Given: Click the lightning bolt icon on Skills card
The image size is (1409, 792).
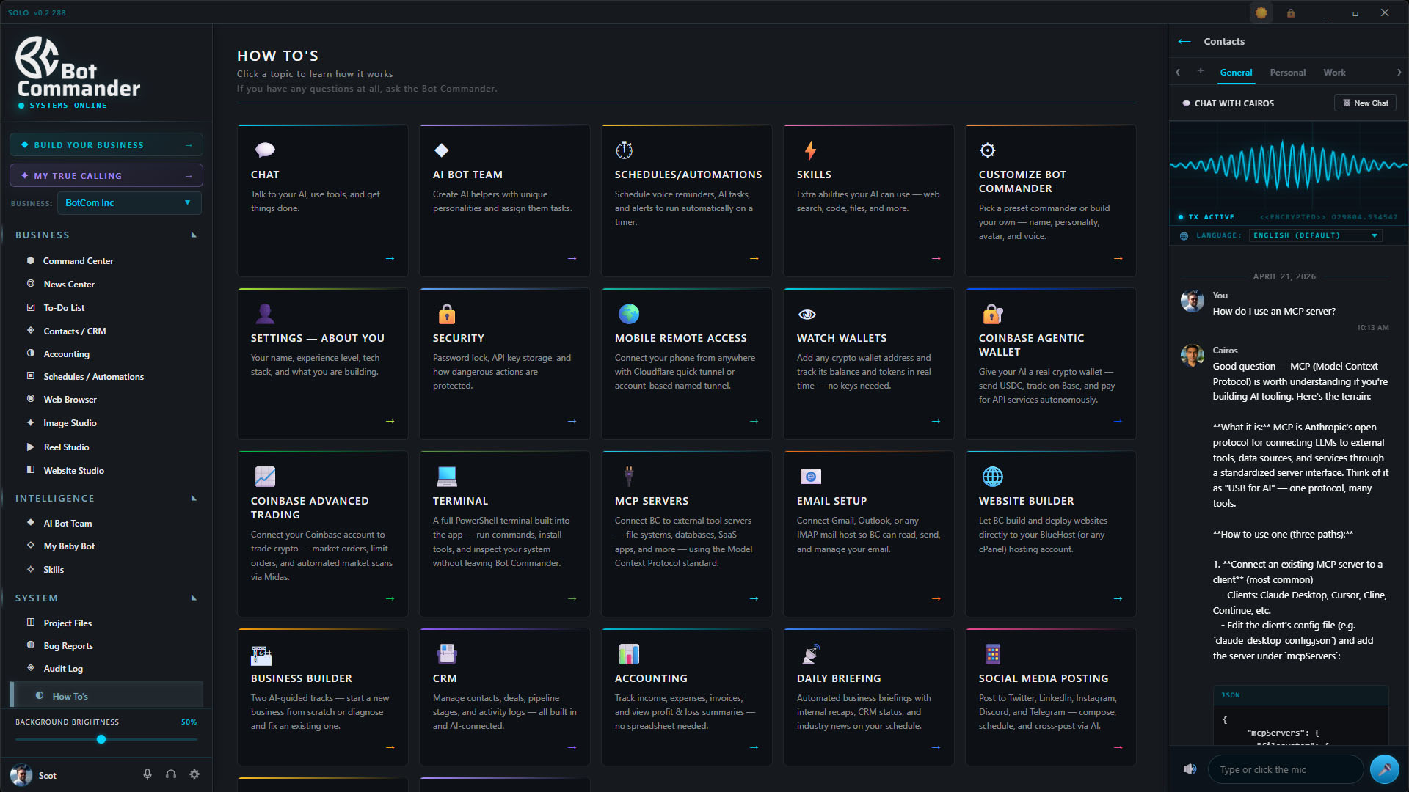Looking at the screenshot, I should point(810,150).
